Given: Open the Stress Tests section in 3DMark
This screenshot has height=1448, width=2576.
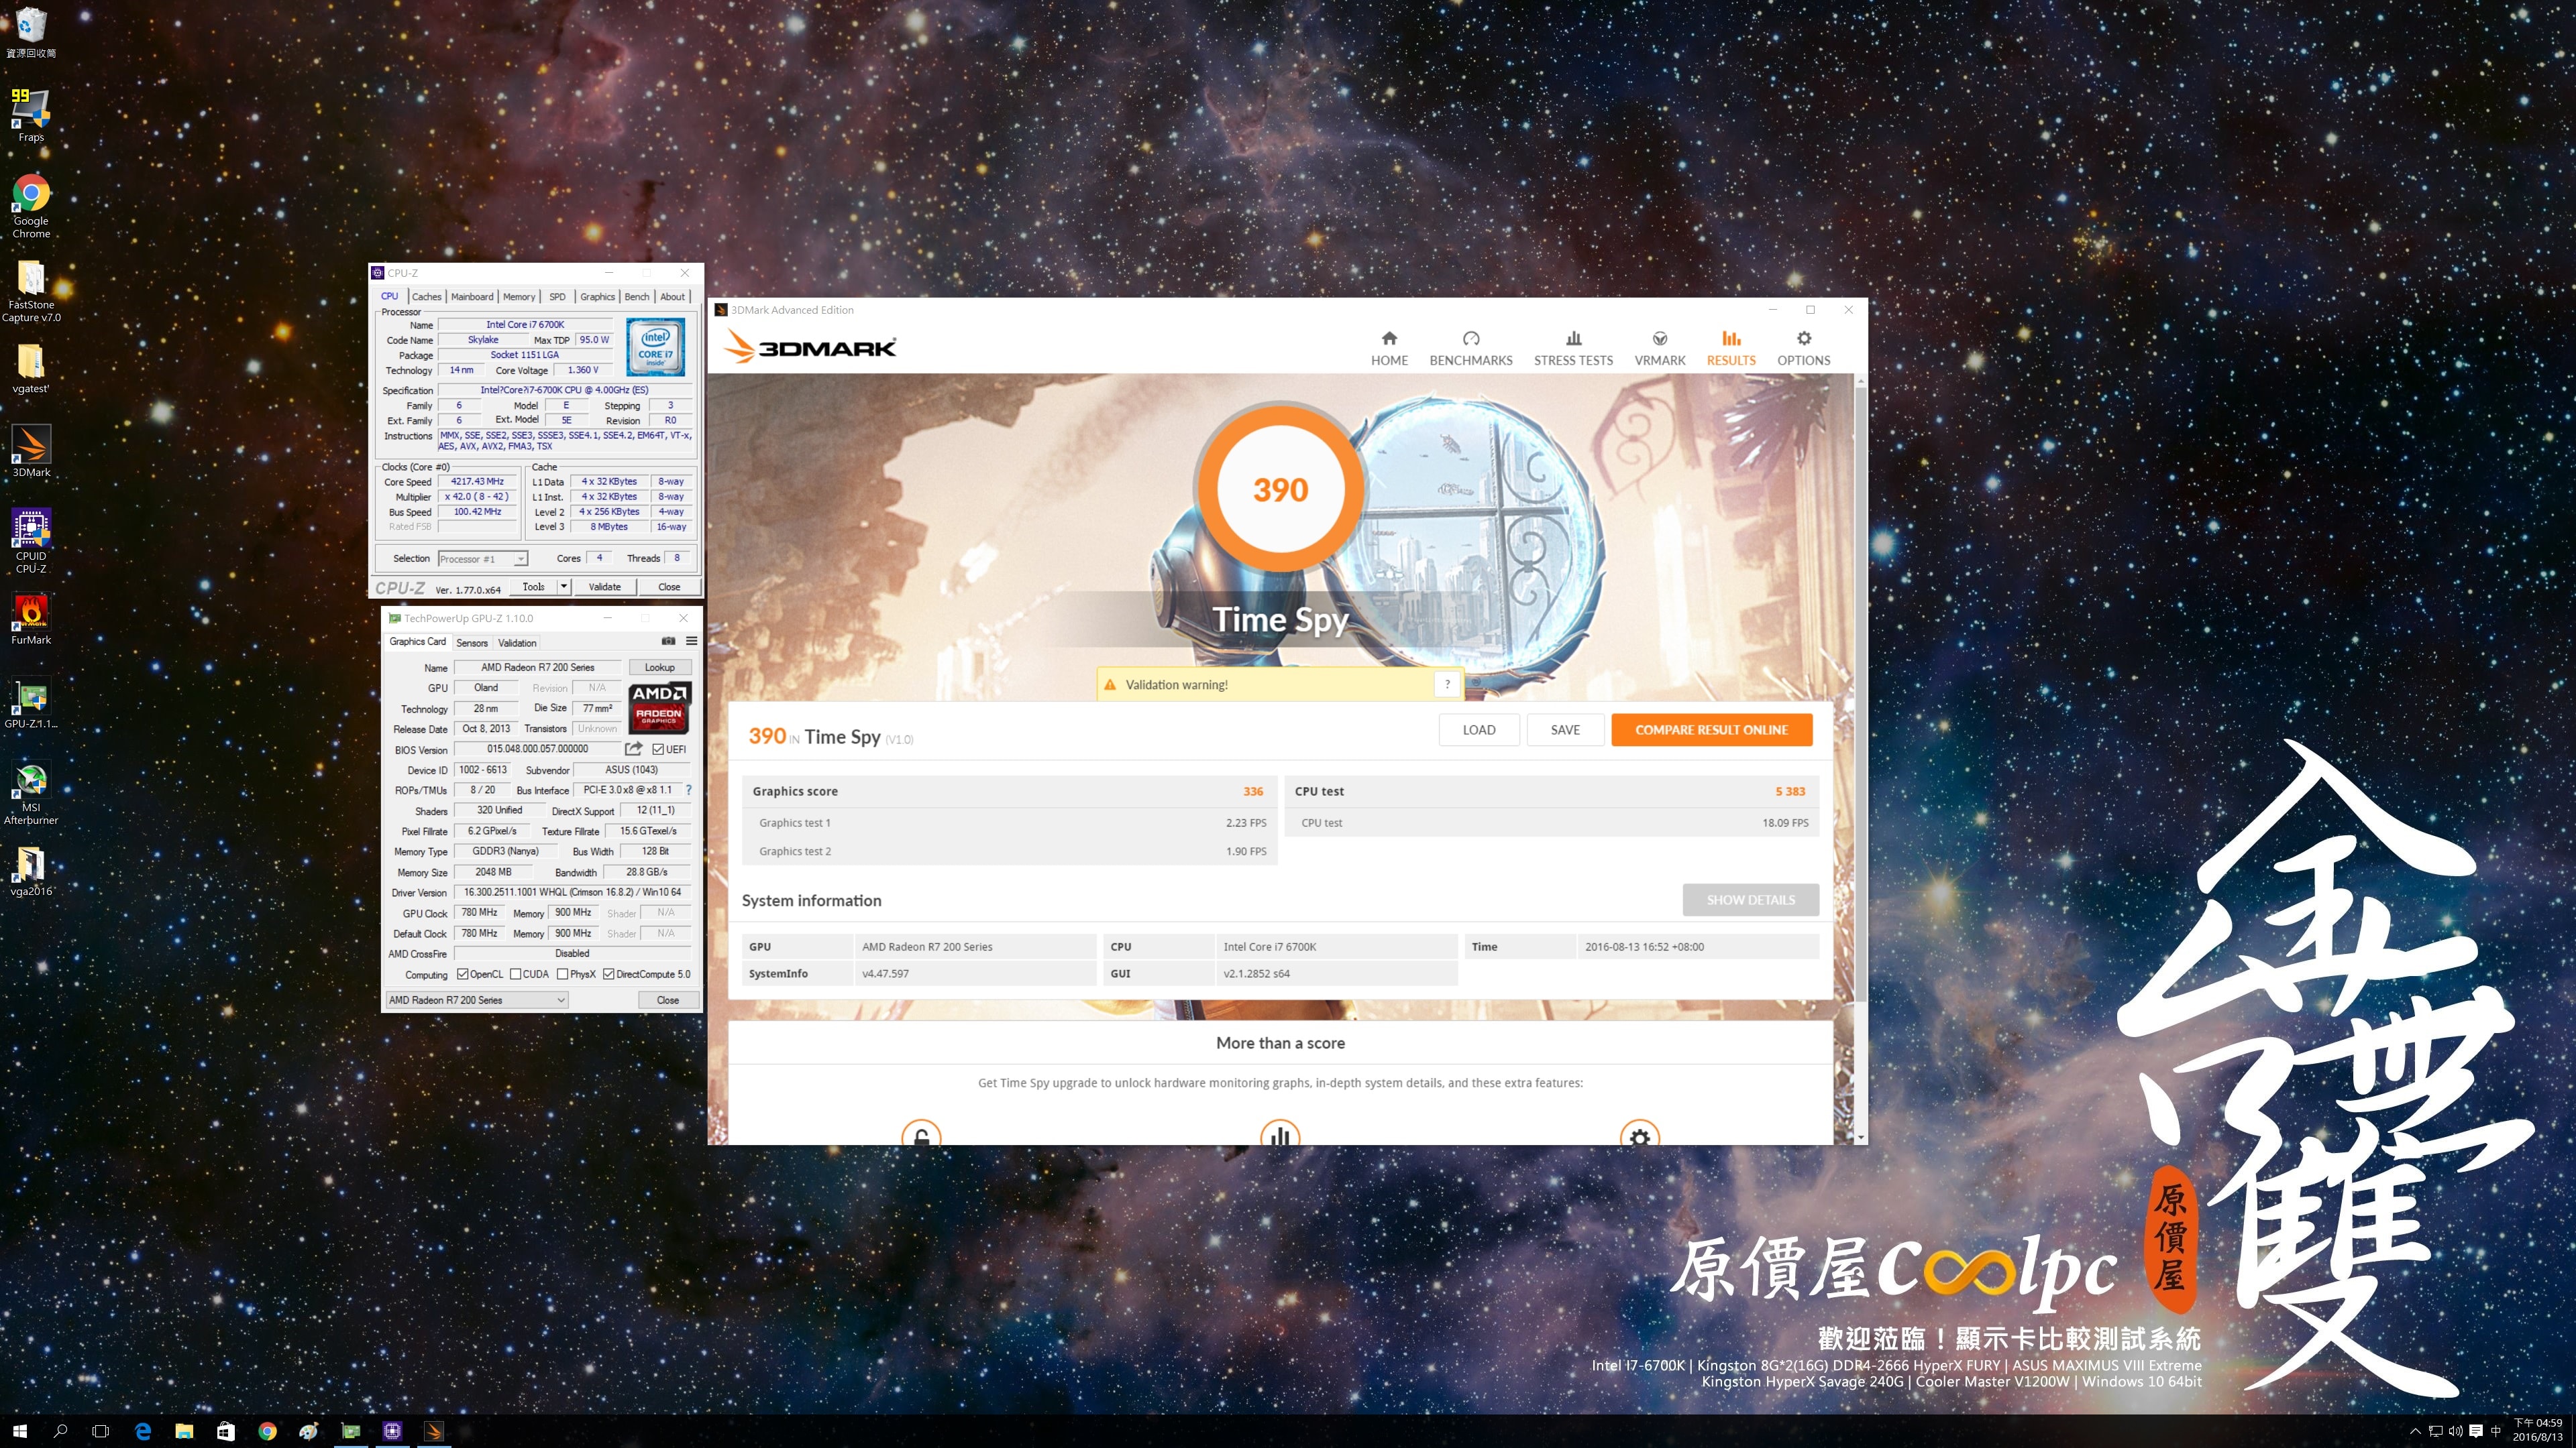Looking at the screenshot, I should [1573, 349].
